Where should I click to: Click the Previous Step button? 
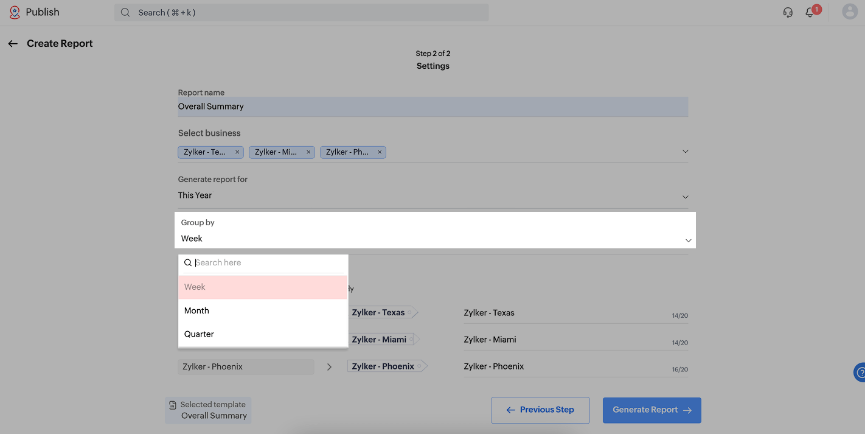(x=540, y=410)
